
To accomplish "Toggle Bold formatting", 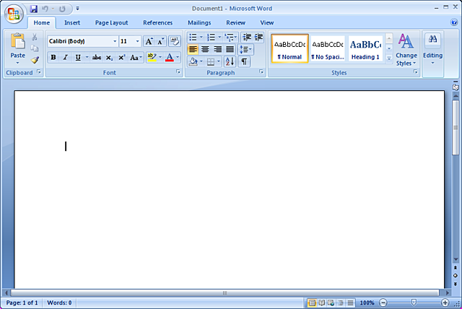I will click(x=53, y=57).
